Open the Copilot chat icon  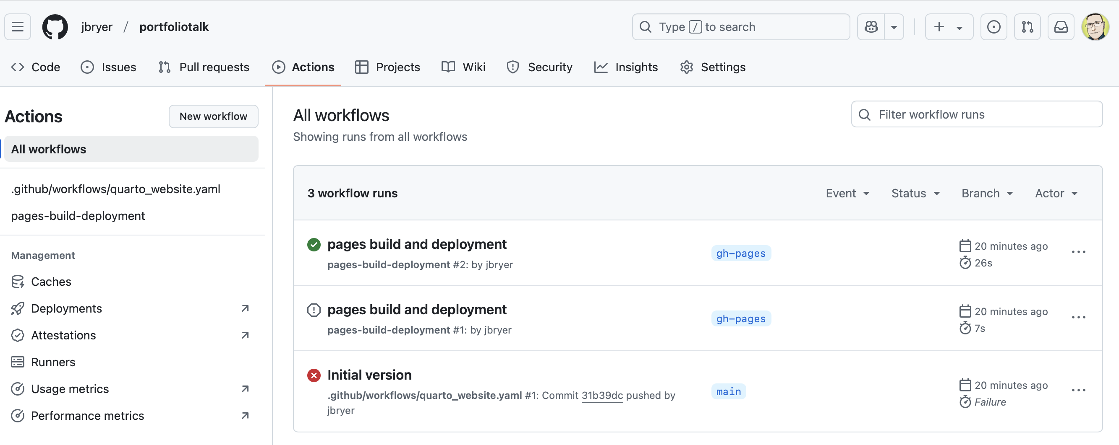(x=871, y=27)
